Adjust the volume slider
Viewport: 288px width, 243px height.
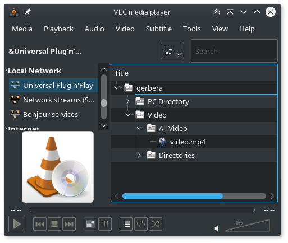248,226
